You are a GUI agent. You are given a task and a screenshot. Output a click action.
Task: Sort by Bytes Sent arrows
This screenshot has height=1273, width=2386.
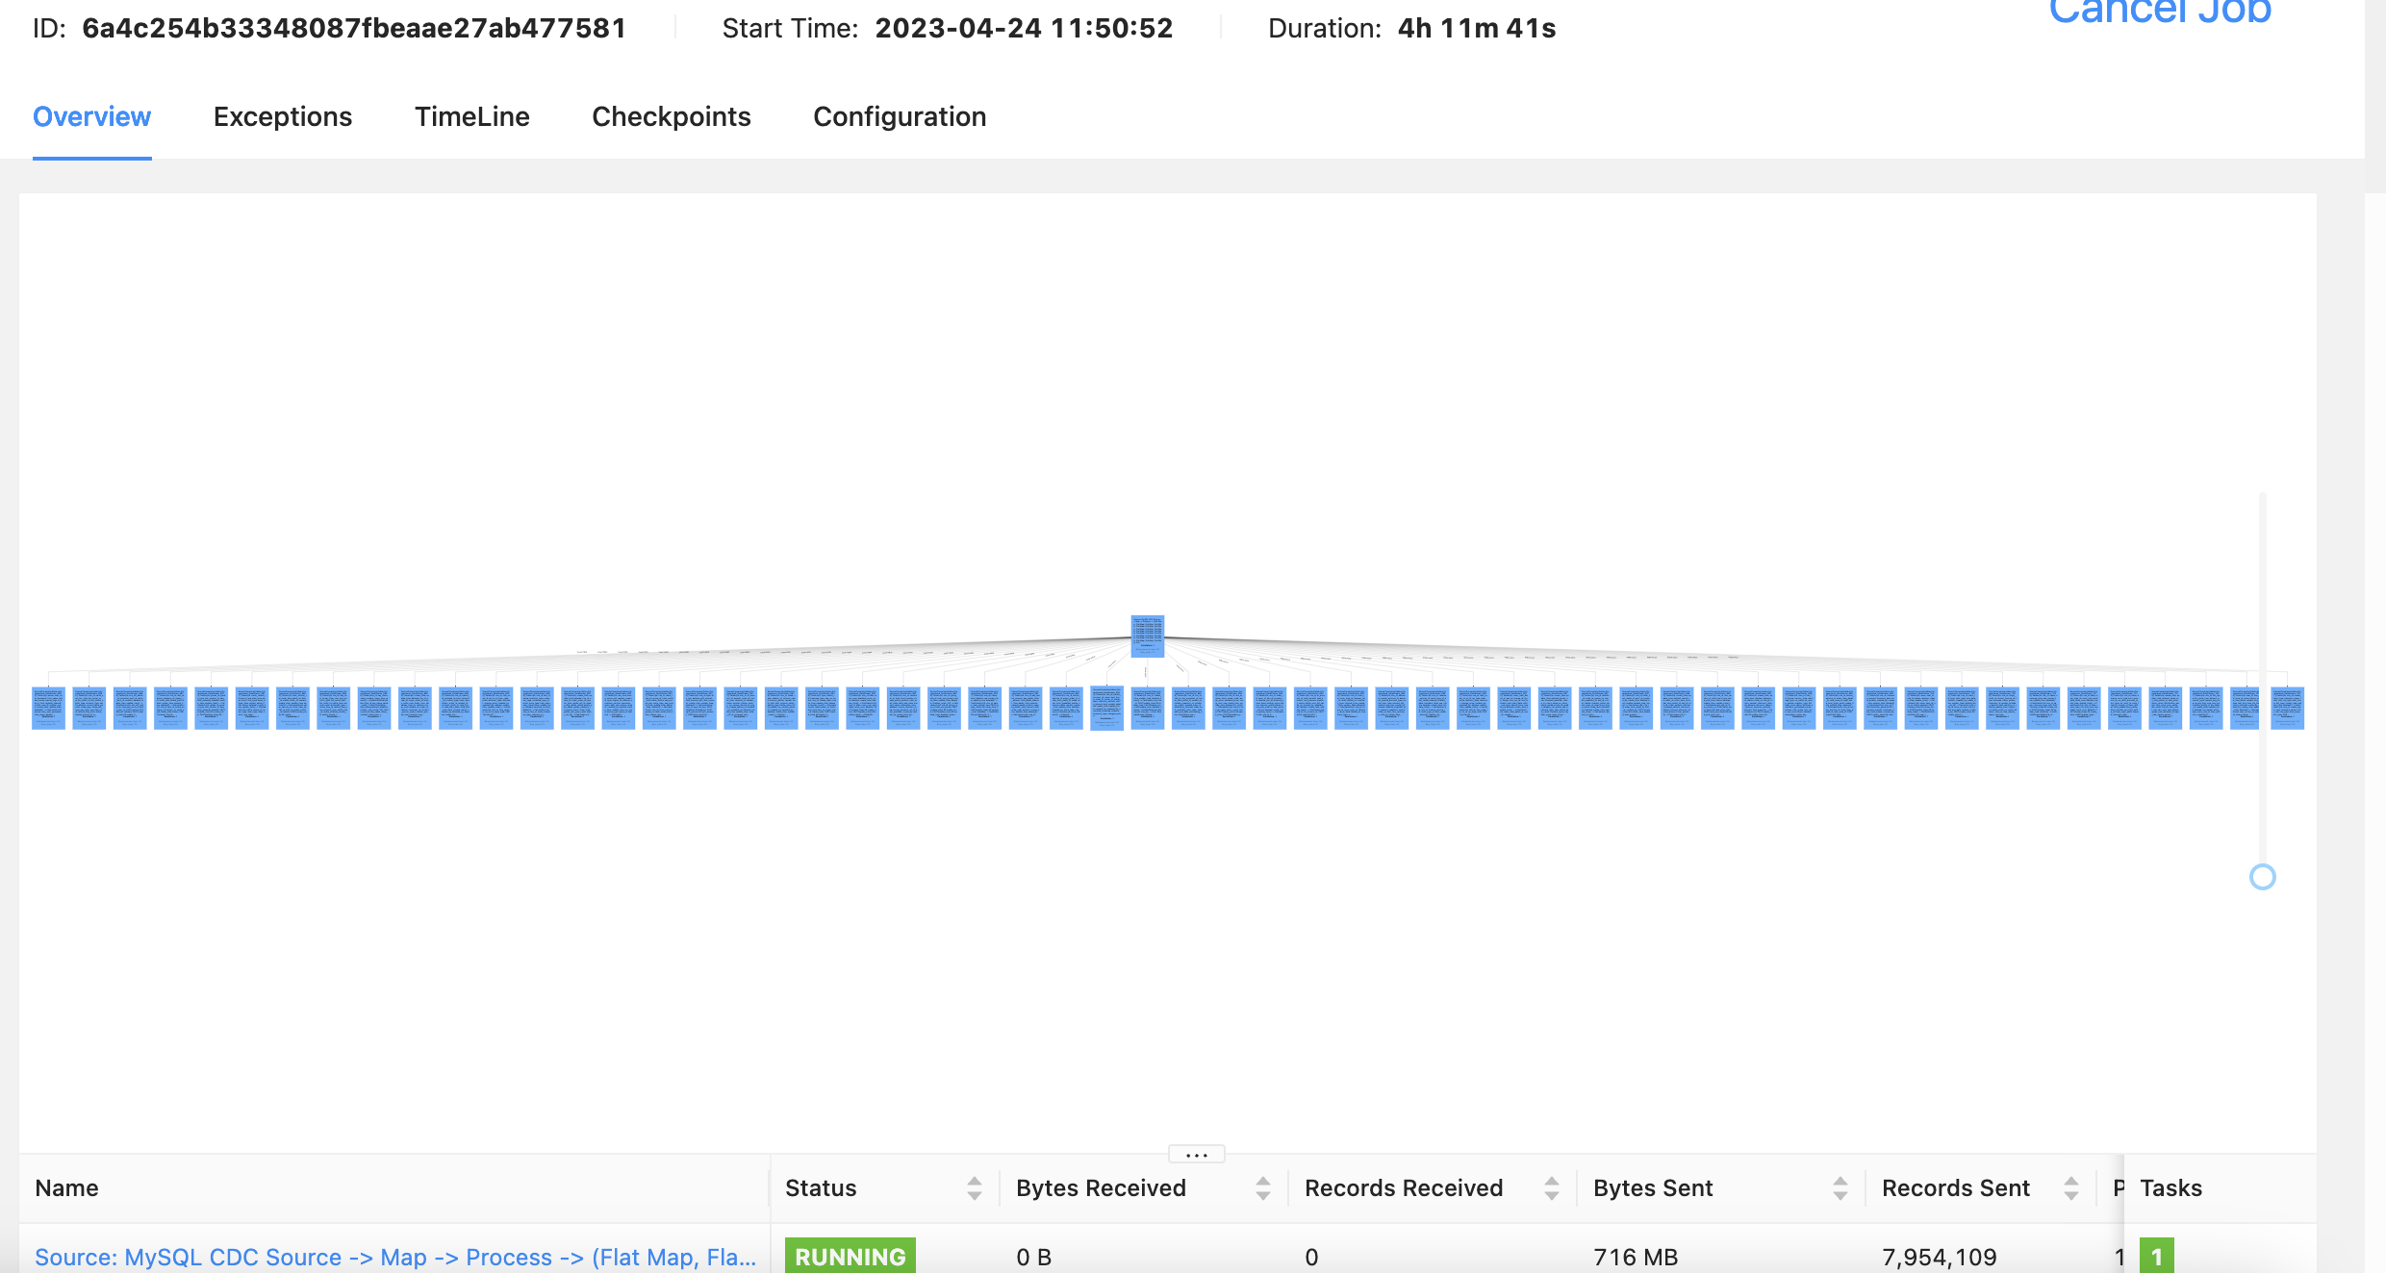pyautogui.click(x=1840, y=1188)
